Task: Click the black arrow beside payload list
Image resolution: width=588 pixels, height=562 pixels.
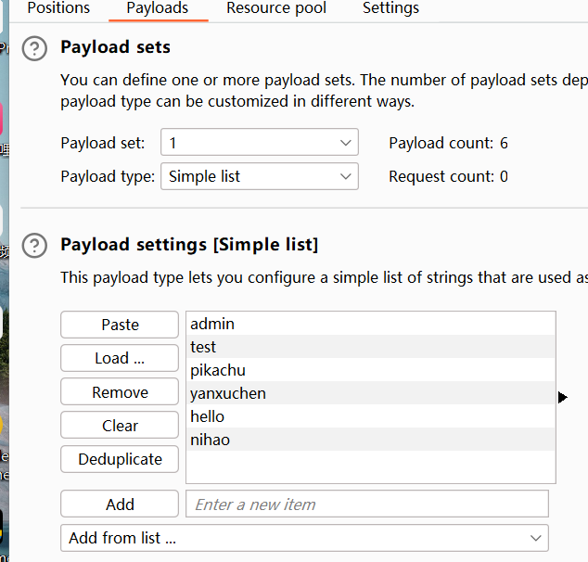Action: [x=563, y=398]
